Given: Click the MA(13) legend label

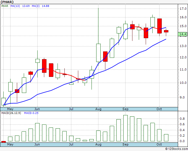Looking at the screenshot, I should (15, 6).
